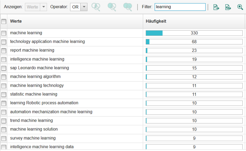The height and width of the screenshot is (151, 246).
Task: Click the third Venn-diagram search icon with both circles filled
Action: [x=128, y=7]
